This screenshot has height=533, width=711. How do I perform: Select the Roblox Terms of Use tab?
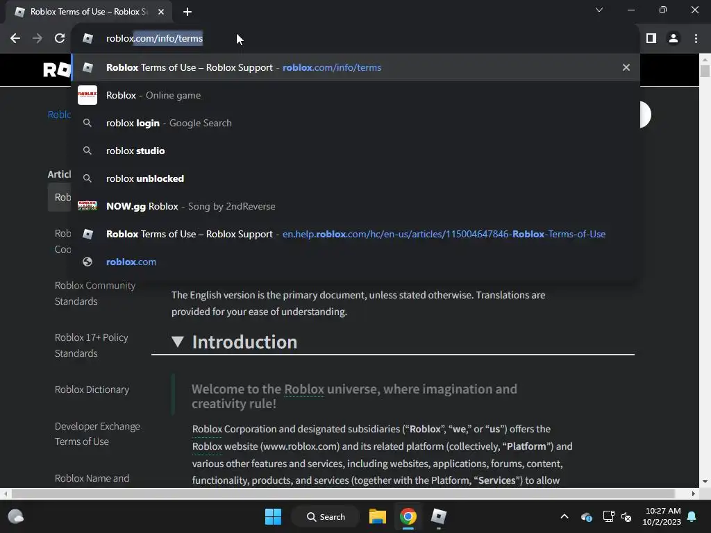pos(89,12)
